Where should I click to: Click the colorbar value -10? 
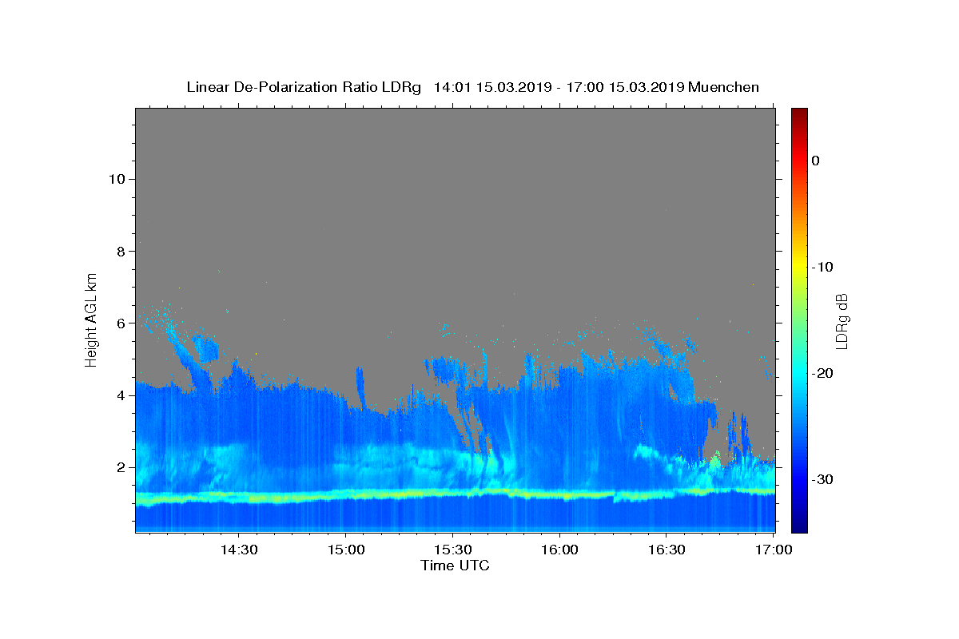click(x=822, y=267)
